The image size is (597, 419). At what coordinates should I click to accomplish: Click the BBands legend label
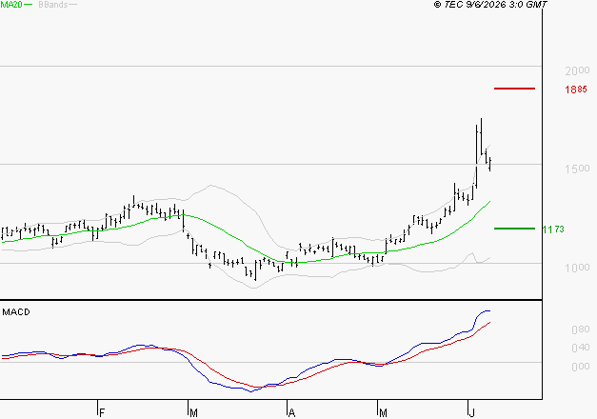point(53,5)
